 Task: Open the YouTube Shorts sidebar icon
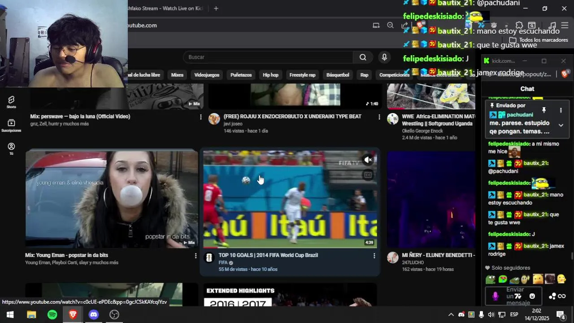[x=11, y=102]
